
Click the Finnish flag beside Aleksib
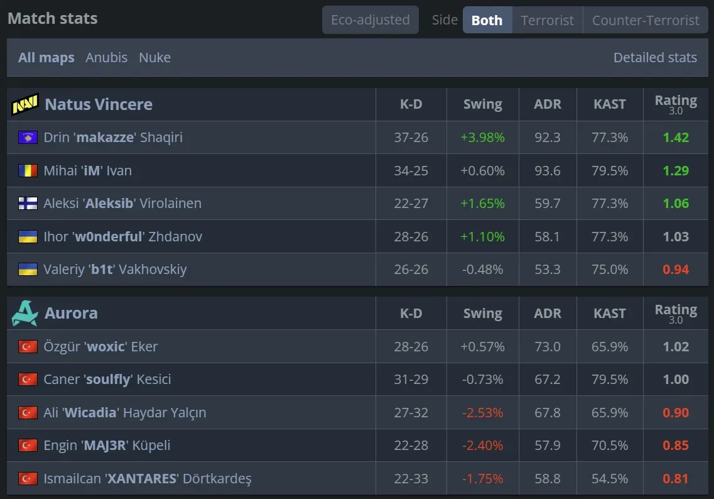point(28,204)
